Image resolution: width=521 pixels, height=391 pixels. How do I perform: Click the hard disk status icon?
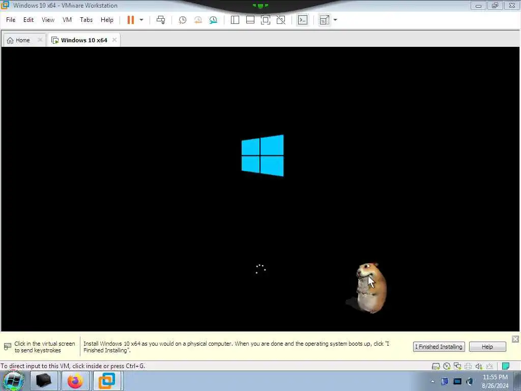tap(436, 366)
